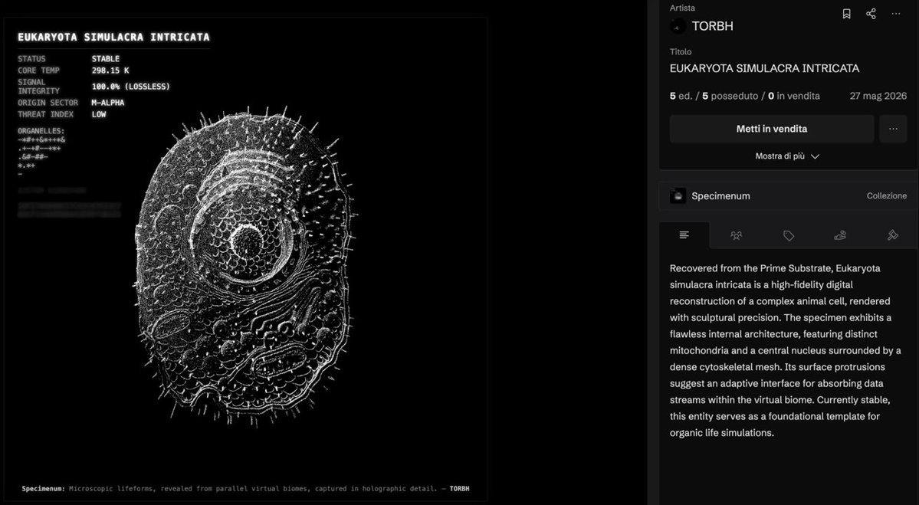Click the 'THREAT INDEX' label in artwork
This screenshot has width=919, height=505.
[46, 114]
